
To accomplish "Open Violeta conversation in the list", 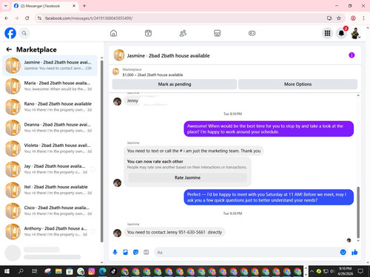I will [50, 148].
